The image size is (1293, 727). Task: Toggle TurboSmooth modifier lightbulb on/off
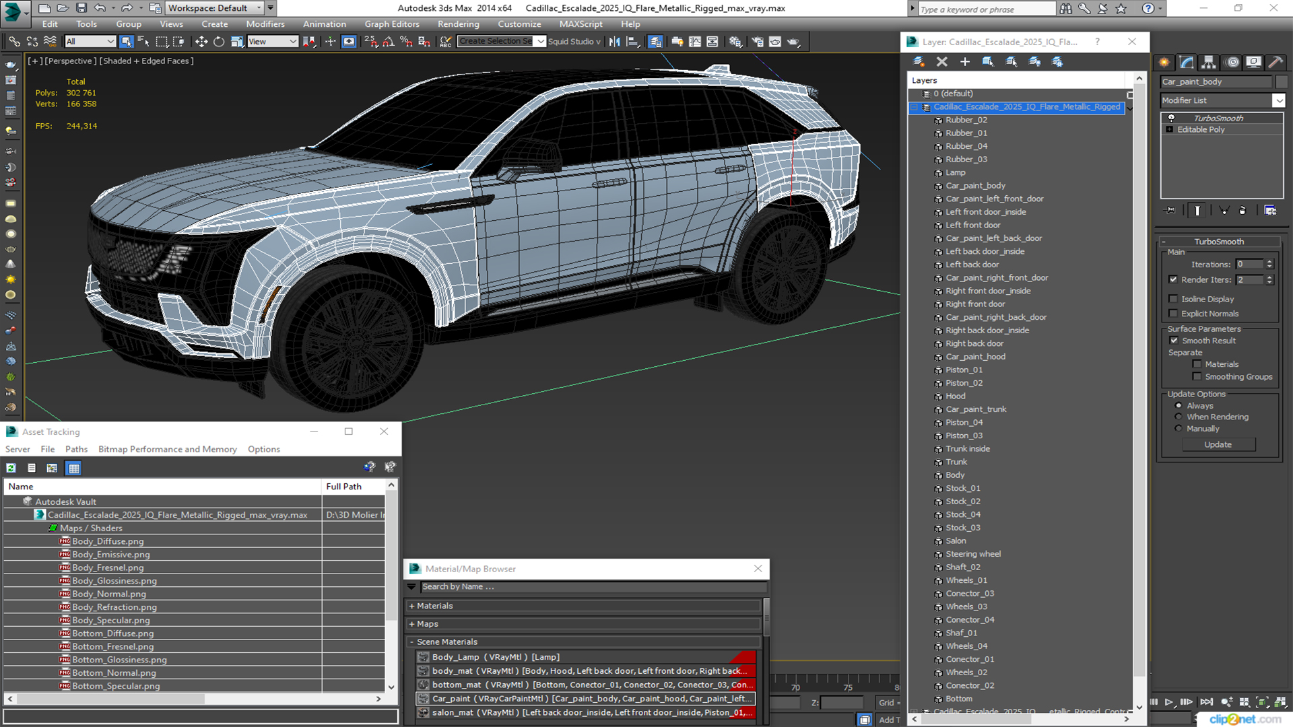click(1171, 118)
